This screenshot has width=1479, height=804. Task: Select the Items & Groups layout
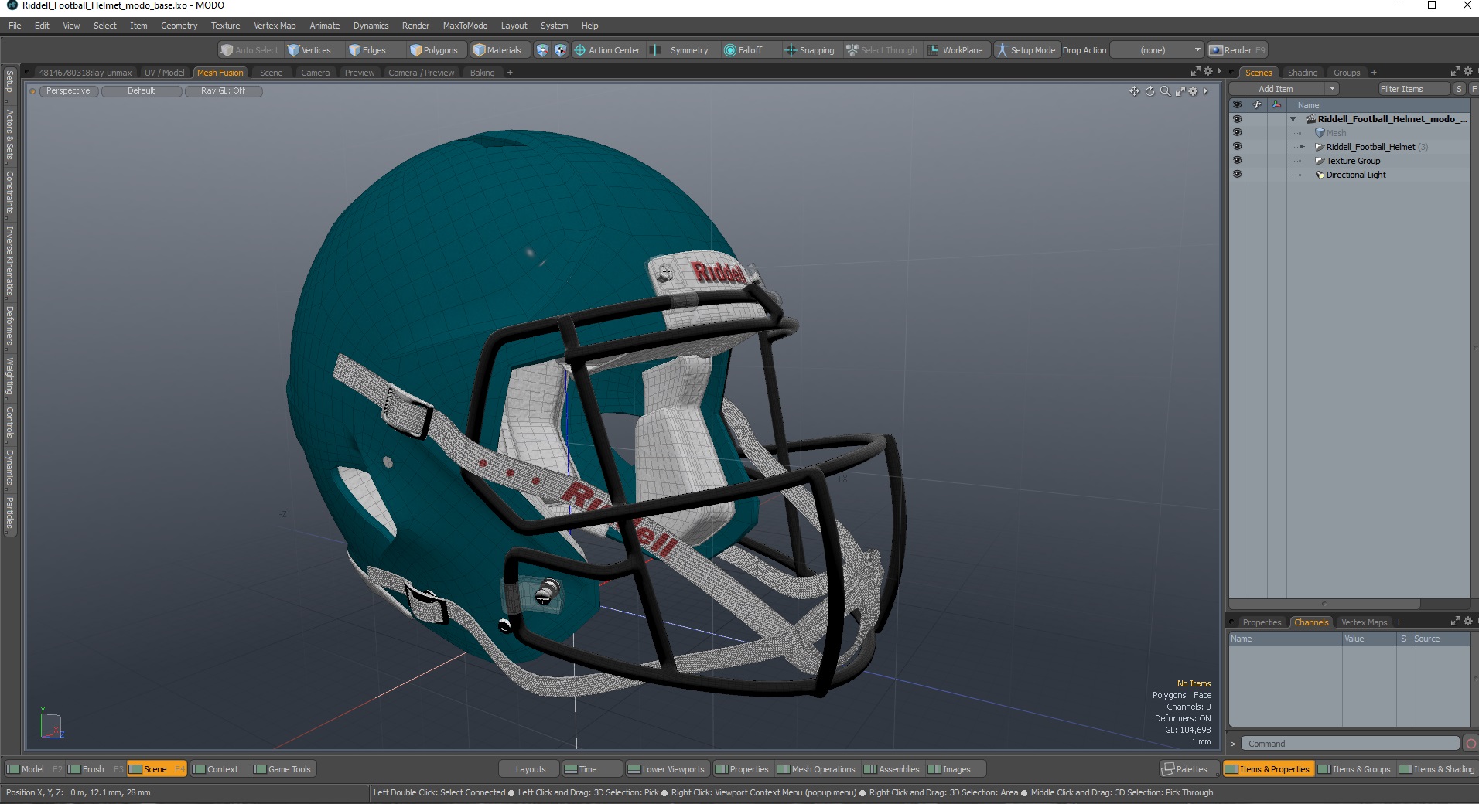tap(1354, 769)
